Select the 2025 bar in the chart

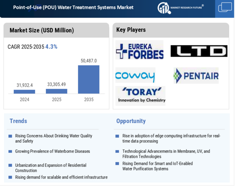point(56,91)
